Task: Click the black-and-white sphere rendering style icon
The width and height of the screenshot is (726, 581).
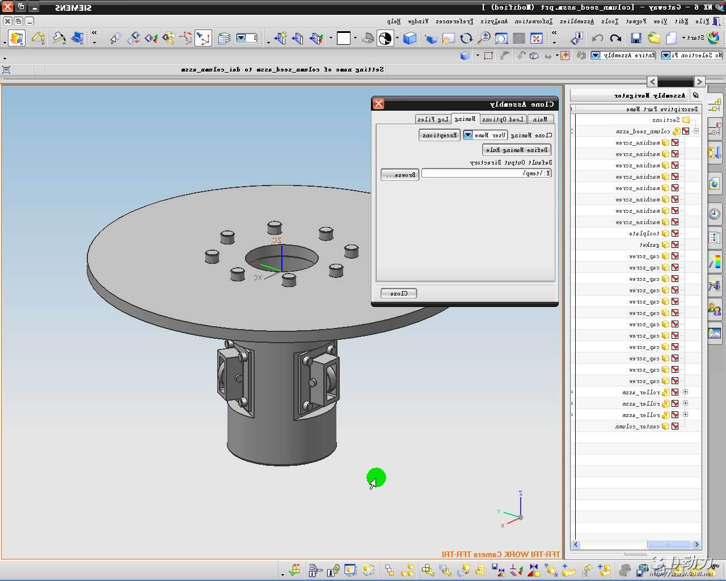Action: [385, 39]
